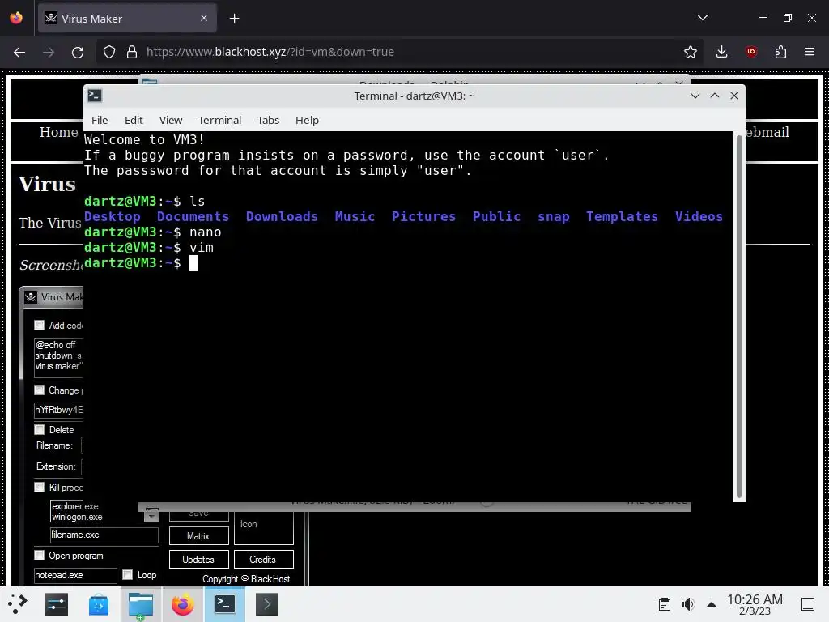List all tabs with the chevron

[x=702, y=18]
